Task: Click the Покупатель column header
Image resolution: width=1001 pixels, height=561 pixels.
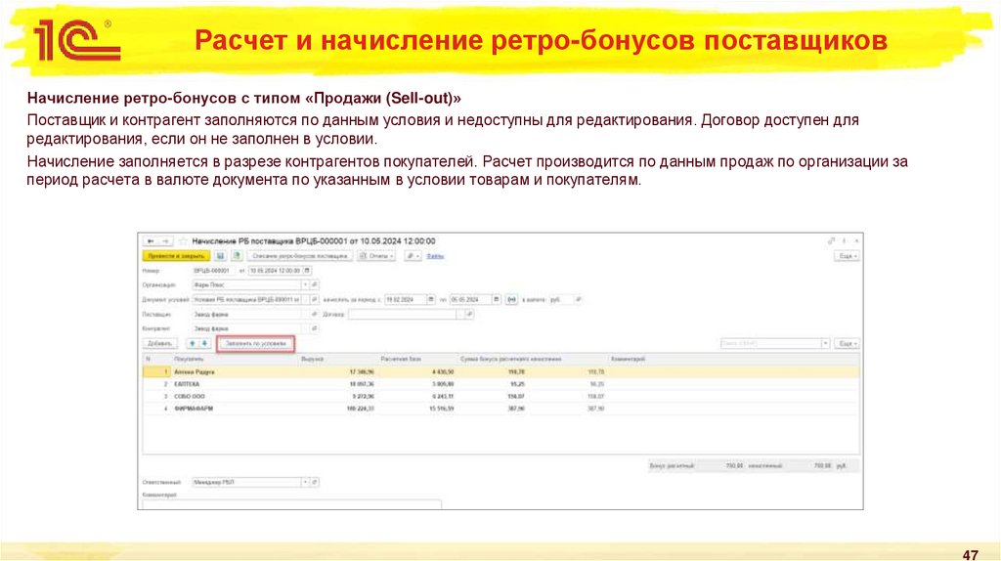Action: [x=189, y=360]
